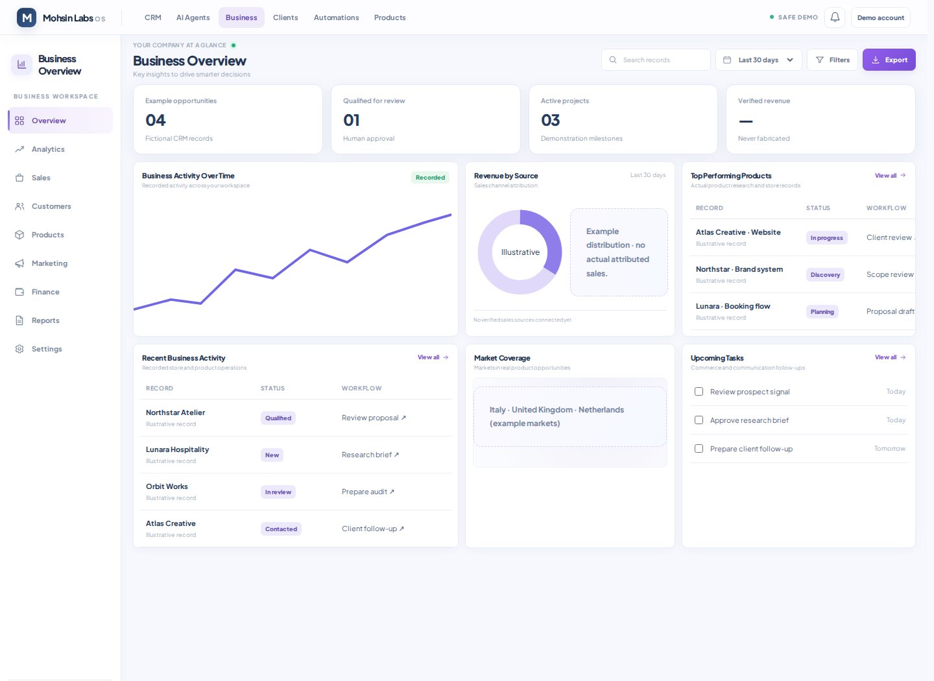Click the calendar icon in date filter
Viewport: 934px width, 681px height.
pos(727,60)
